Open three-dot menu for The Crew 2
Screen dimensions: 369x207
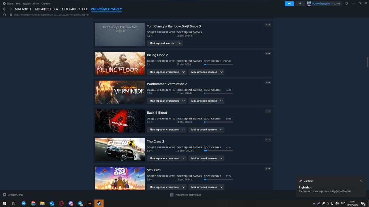[268, 140]
